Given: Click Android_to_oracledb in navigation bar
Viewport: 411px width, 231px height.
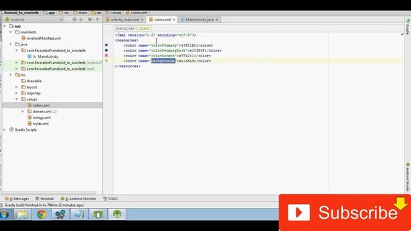Looking at the screenshot, I should [21, 13].
